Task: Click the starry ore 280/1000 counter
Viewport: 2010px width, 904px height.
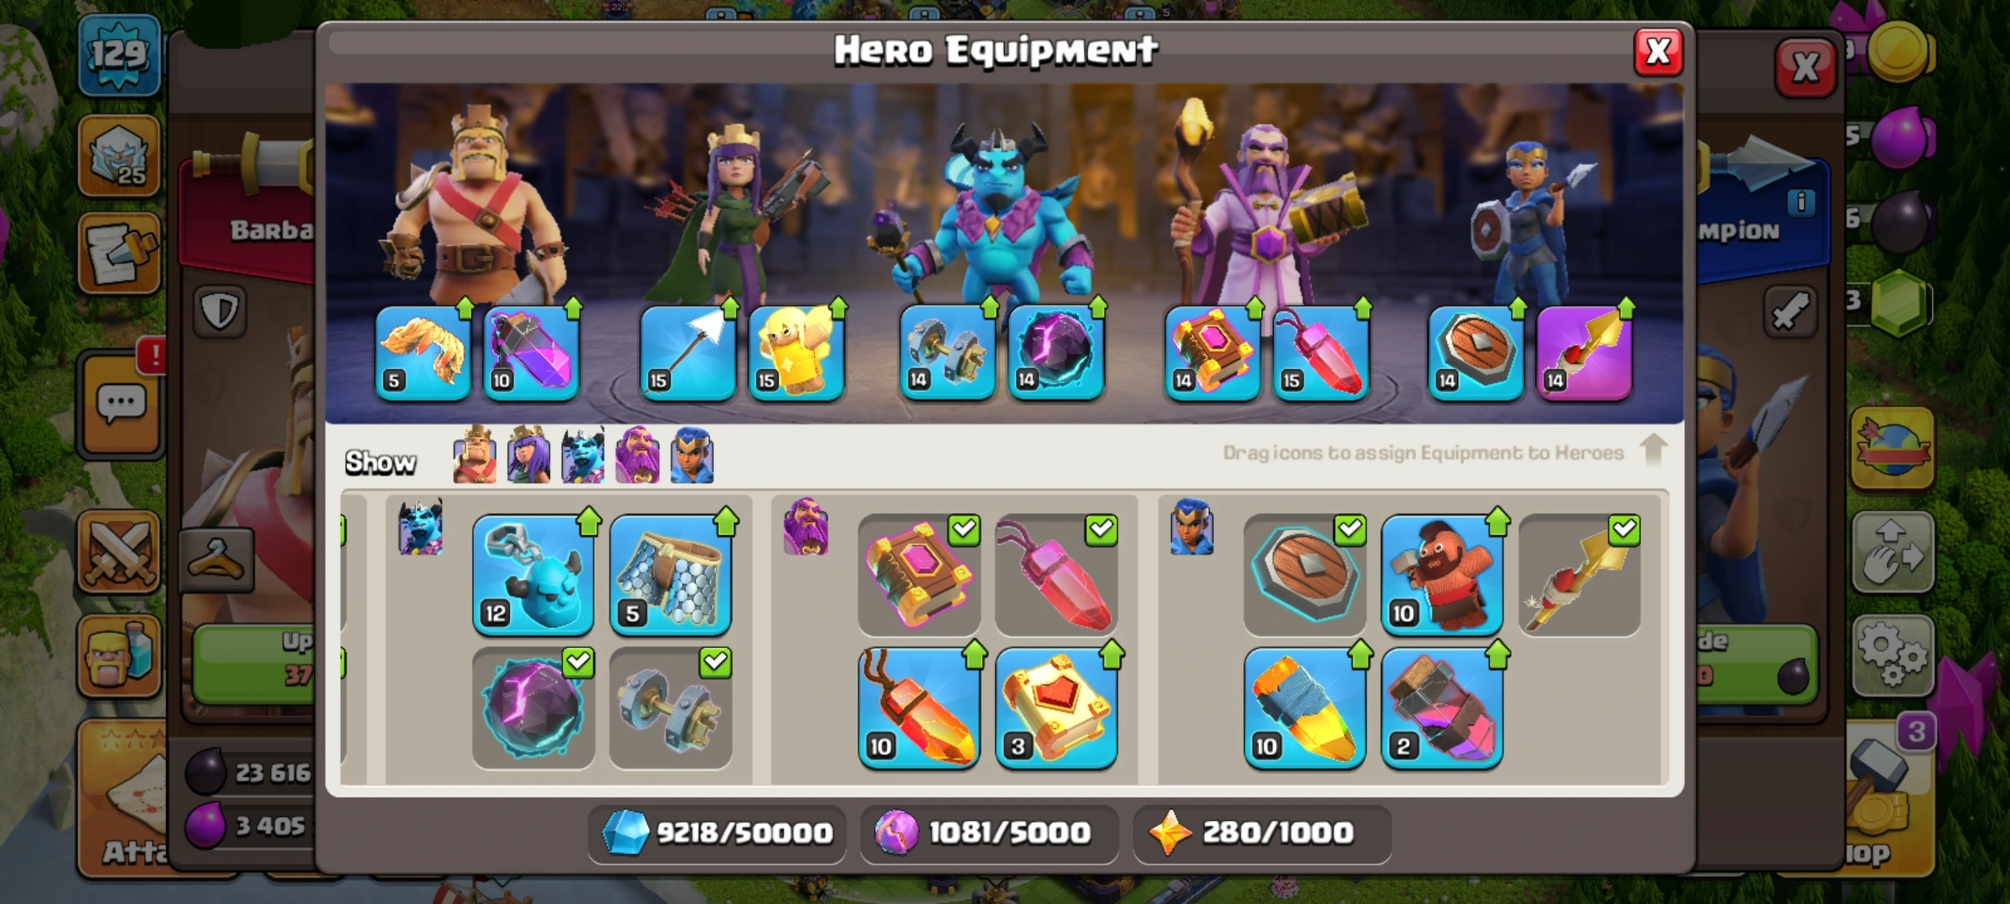Action: [1262, 833]
